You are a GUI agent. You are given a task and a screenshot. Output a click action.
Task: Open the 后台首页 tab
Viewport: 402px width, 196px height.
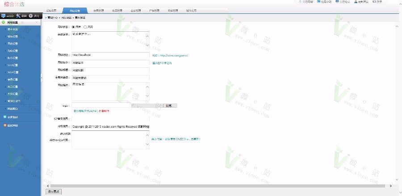point(51,11)
